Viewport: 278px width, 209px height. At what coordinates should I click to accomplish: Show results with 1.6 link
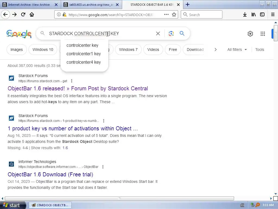pyautogui.click(x=65, y=148)
